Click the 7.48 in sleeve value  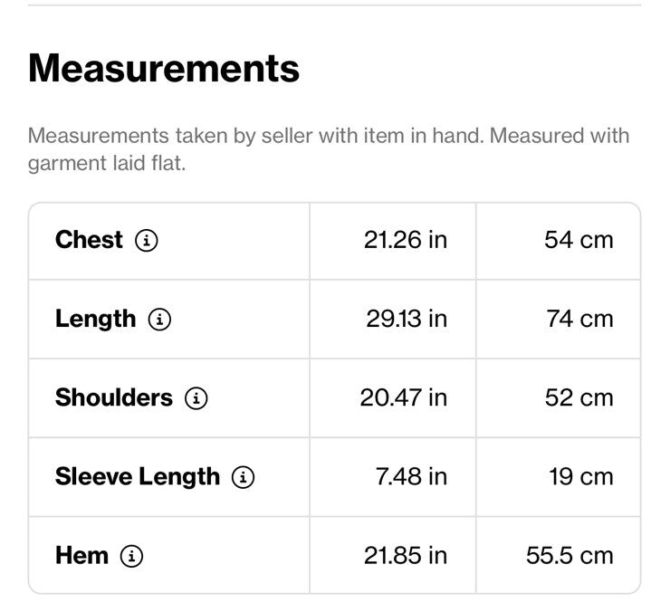point(411,476)
